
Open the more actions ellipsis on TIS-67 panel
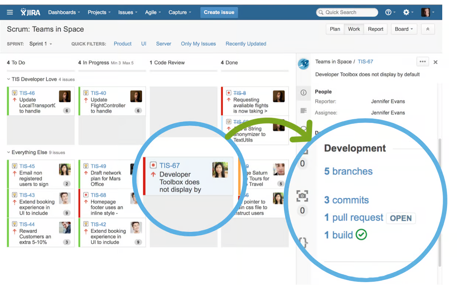(422, 62)
